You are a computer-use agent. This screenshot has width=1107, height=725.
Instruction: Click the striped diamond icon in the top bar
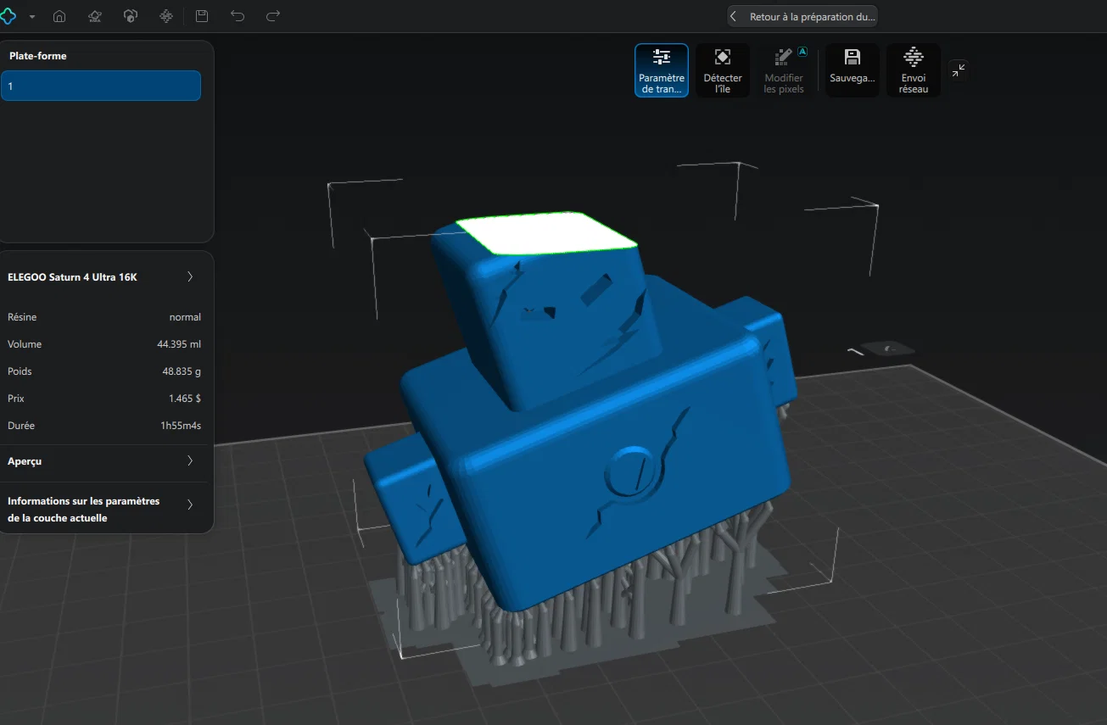[x=166, y=16]
